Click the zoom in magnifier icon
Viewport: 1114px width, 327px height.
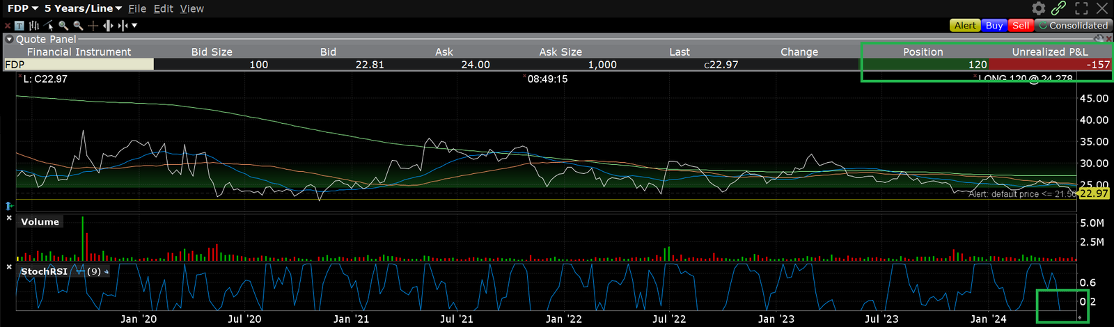point(63,26)
